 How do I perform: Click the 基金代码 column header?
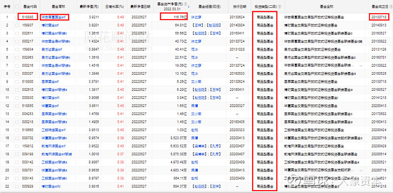(x=29, y=7)
